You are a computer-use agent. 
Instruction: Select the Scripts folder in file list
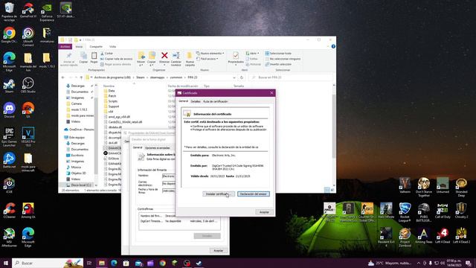point(112,101)
